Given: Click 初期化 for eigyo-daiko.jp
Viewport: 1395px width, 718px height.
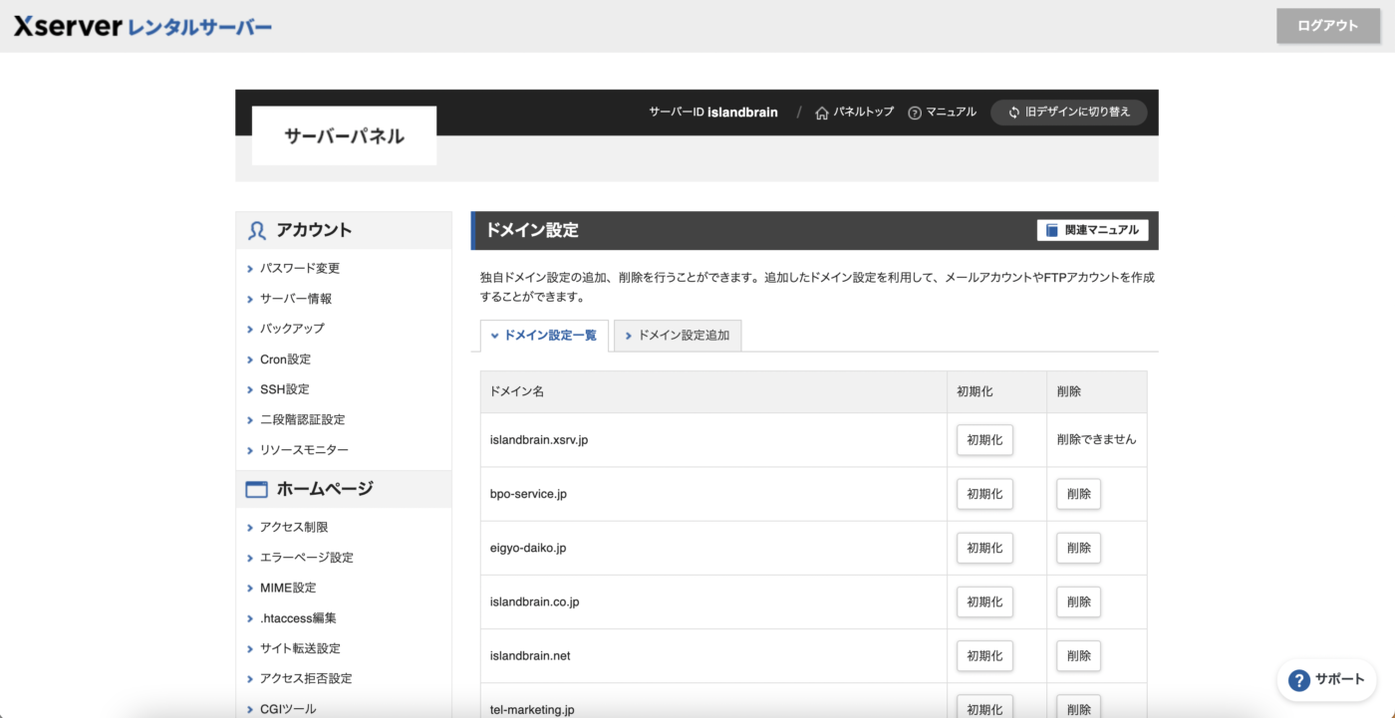Looking at the screenshot, I should (984, 548).
